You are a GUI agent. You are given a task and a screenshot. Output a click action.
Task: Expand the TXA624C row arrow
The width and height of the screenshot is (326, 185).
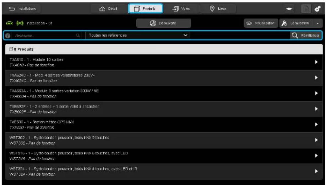316,78
